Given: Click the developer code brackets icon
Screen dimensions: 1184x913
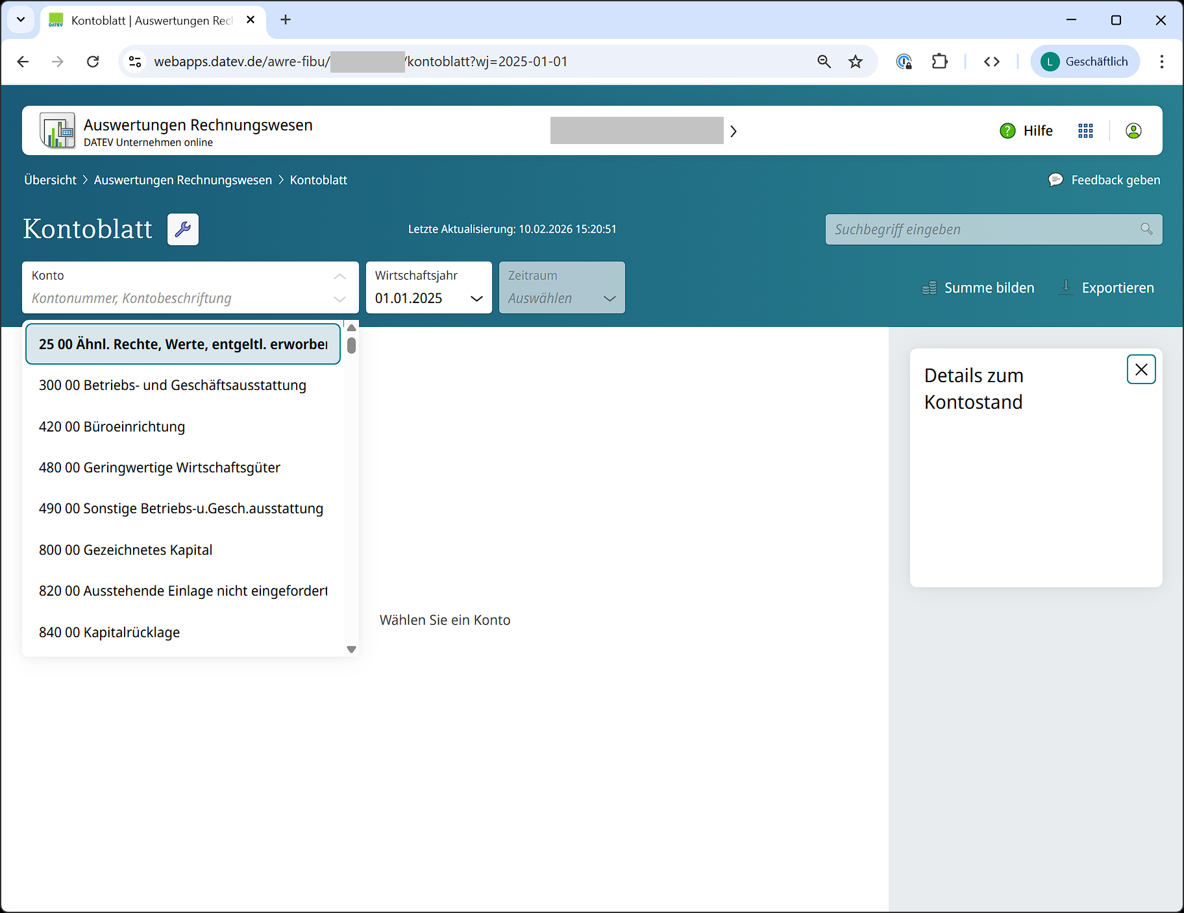Looking at the screenshot, I should coord(991,62).
